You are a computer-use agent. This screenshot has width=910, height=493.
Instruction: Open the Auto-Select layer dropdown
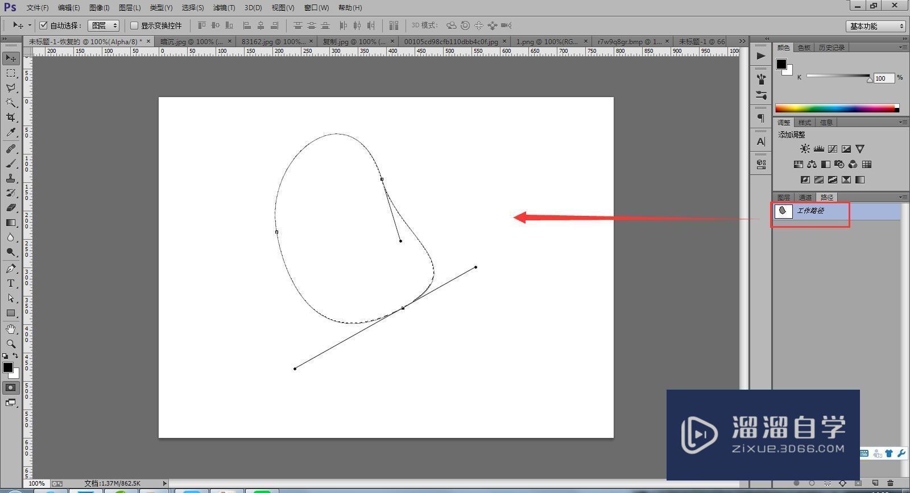click(104, 26)
